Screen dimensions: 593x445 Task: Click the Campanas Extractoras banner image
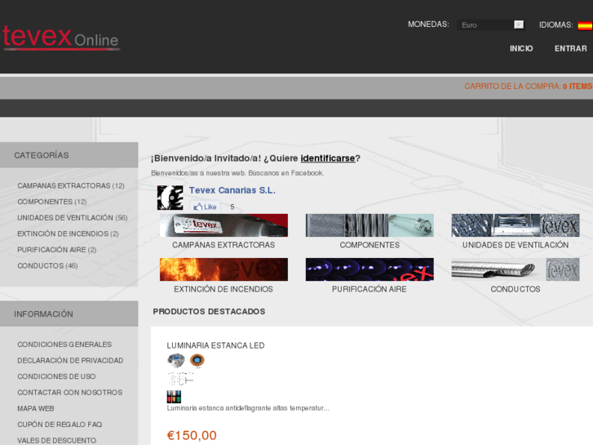click(x=223, y=225)
